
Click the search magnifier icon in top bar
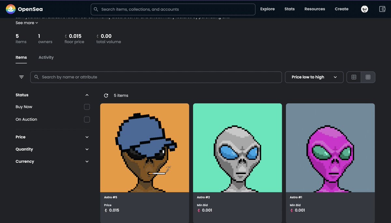click(96, 9)
